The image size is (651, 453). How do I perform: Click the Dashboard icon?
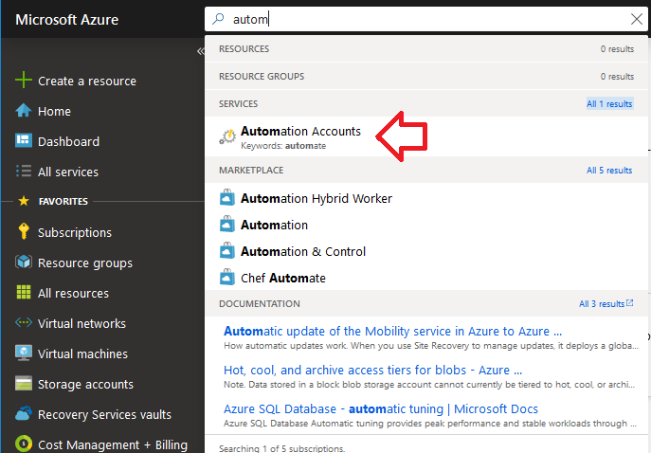pyautogui.click(x=24, y=141)
